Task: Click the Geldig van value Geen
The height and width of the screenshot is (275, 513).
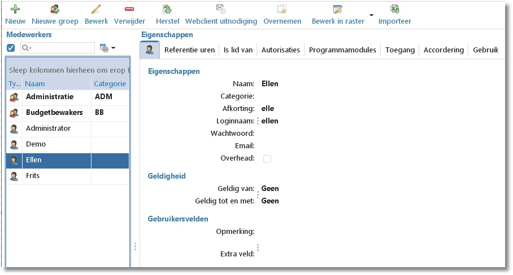Action: (x=270, y=189)
